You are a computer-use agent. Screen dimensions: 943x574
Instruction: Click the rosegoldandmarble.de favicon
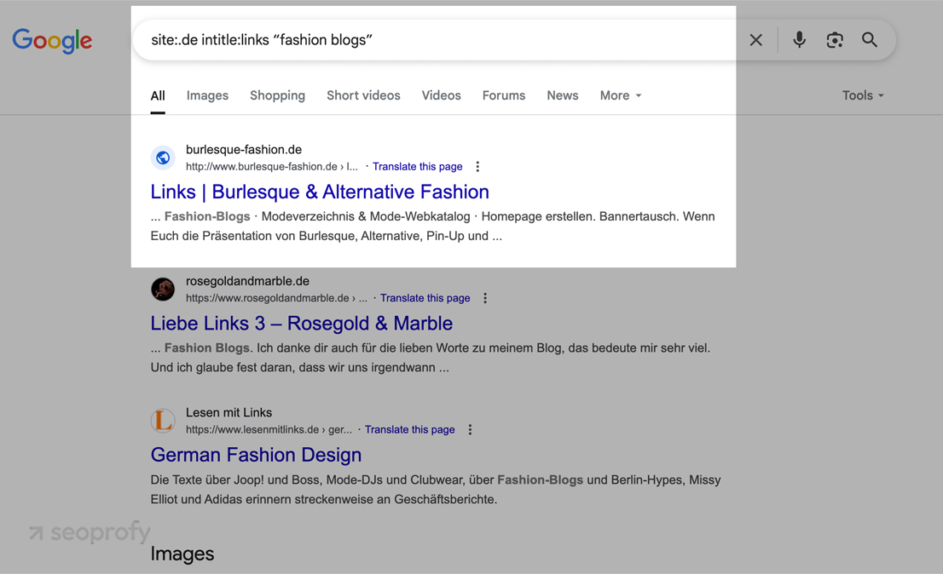[162, 290]
